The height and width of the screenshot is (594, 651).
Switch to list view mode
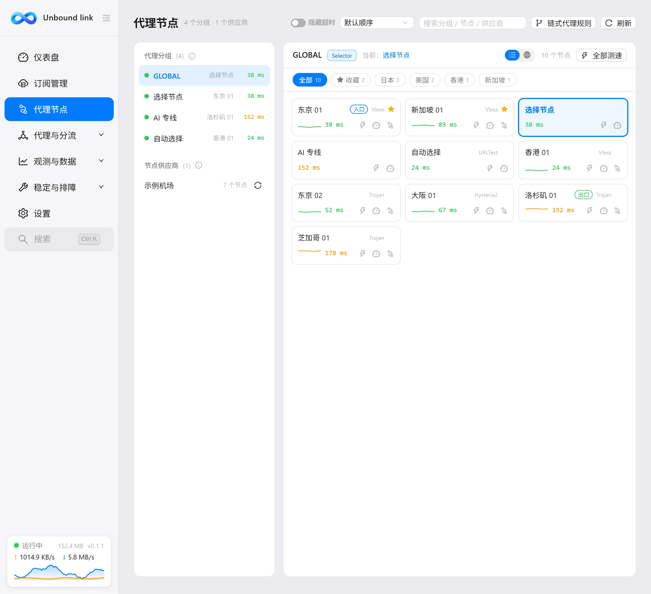click(x=512, y=55)
